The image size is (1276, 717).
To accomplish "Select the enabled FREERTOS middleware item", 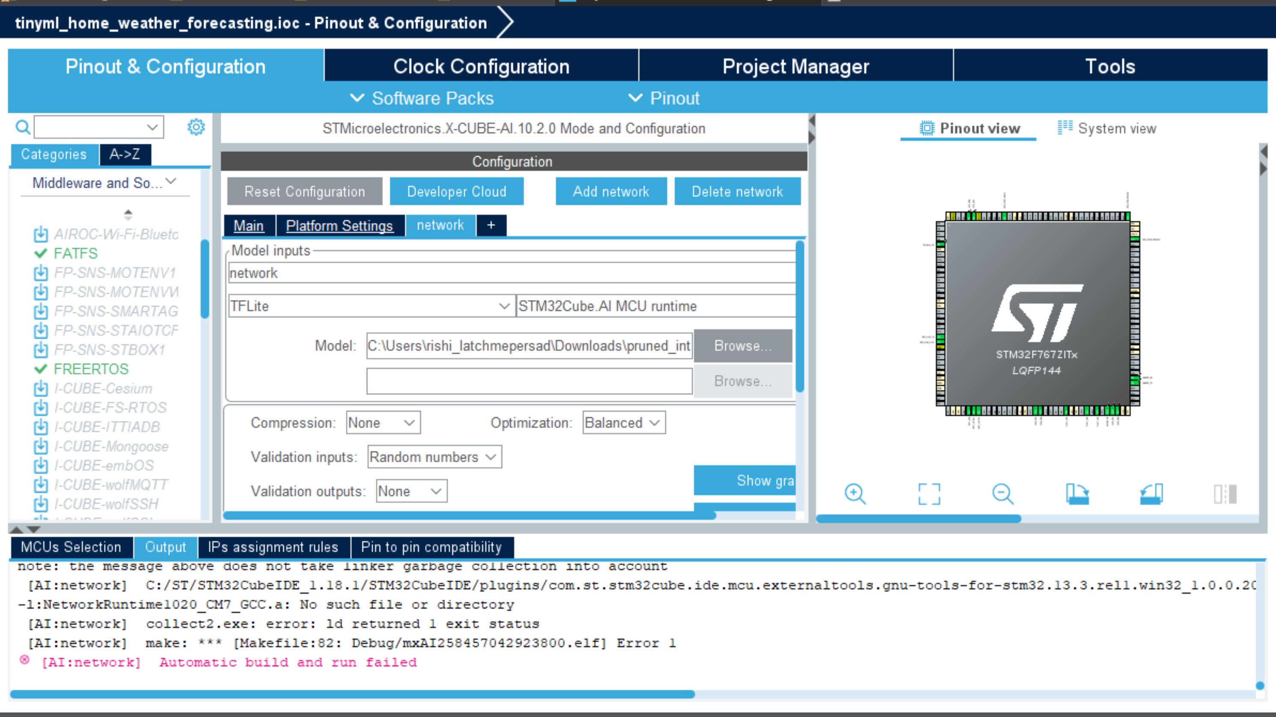I will [x=91, y=369].
